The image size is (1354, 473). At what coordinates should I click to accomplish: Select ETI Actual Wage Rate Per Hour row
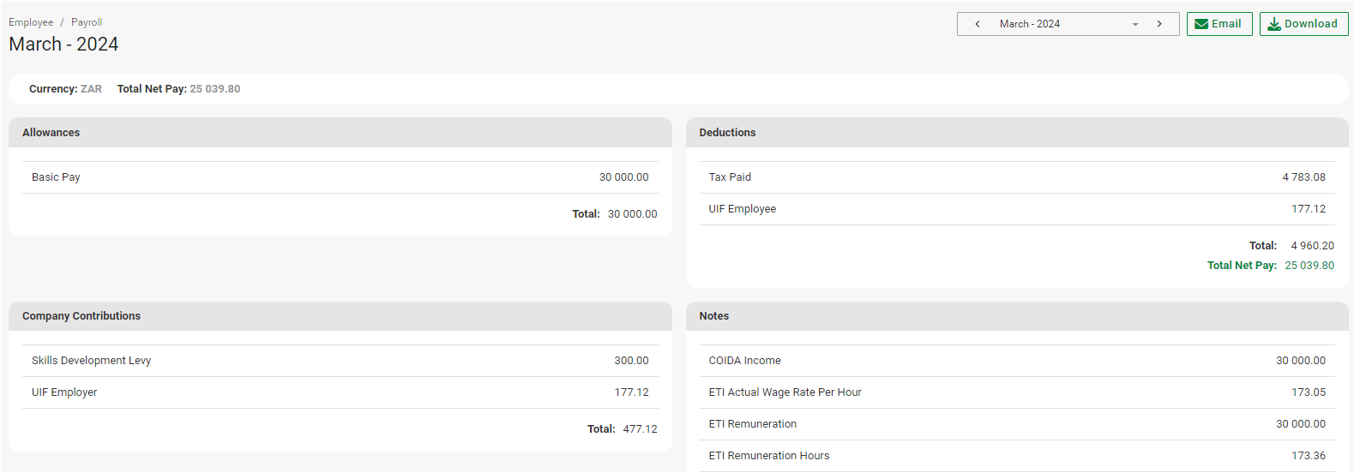tap(1016, 392)
